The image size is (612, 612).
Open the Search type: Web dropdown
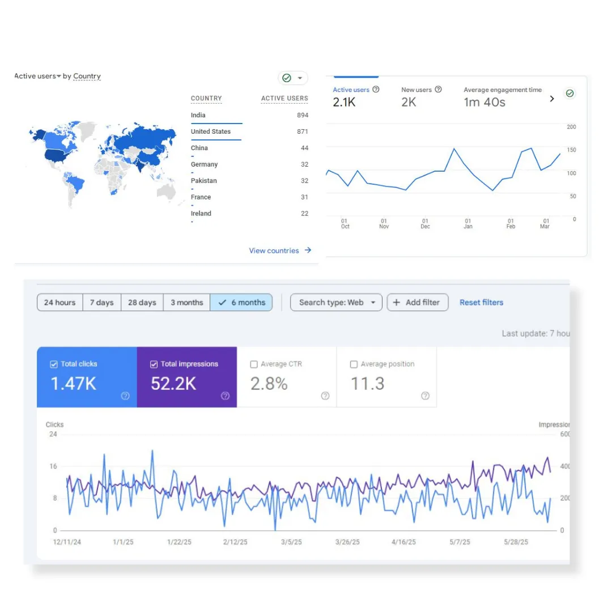(x=336, y=302)
